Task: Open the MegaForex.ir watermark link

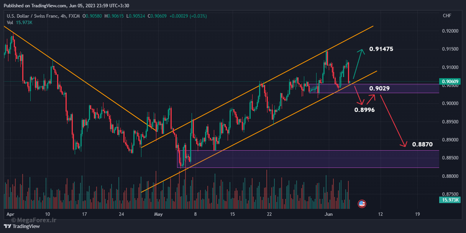Action: tap(34, 220)
